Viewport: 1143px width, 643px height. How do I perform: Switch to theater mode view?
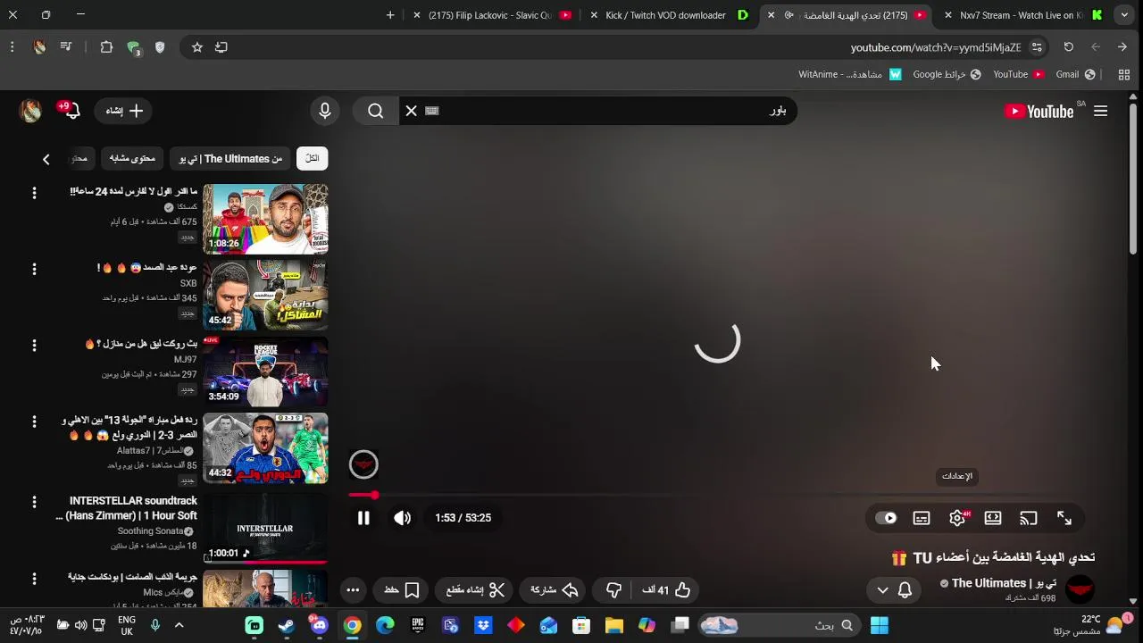[x=993, y=518]
